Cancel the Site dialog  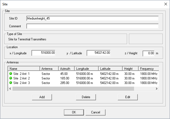[95, 112]
